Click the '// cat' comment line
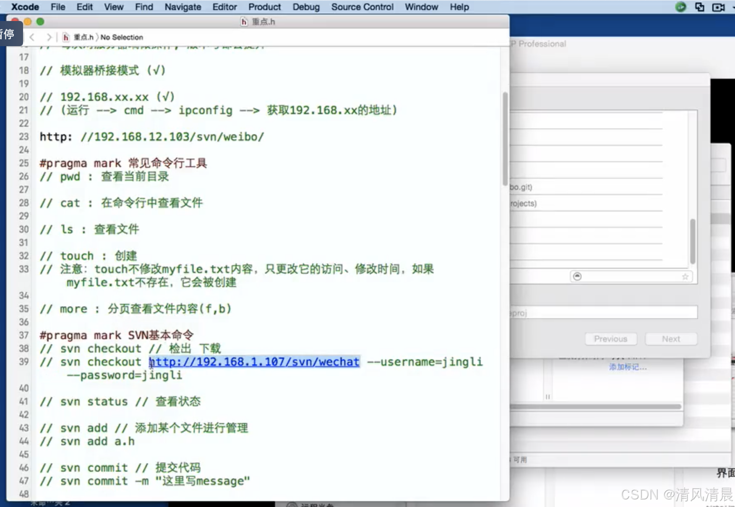The image size is (735, 507). tap(121, 203)
